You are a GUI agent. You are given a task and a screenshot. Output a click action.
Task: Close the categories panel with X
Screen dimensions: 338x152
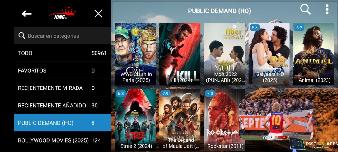click(x=98, y=14)
